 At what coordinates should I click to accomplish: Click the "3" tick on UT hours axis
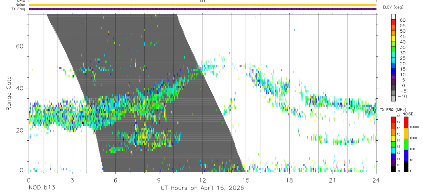pos(72,180)
